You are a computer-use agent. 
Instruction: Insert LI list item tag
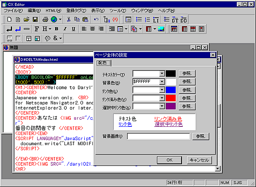click(156, 20)
